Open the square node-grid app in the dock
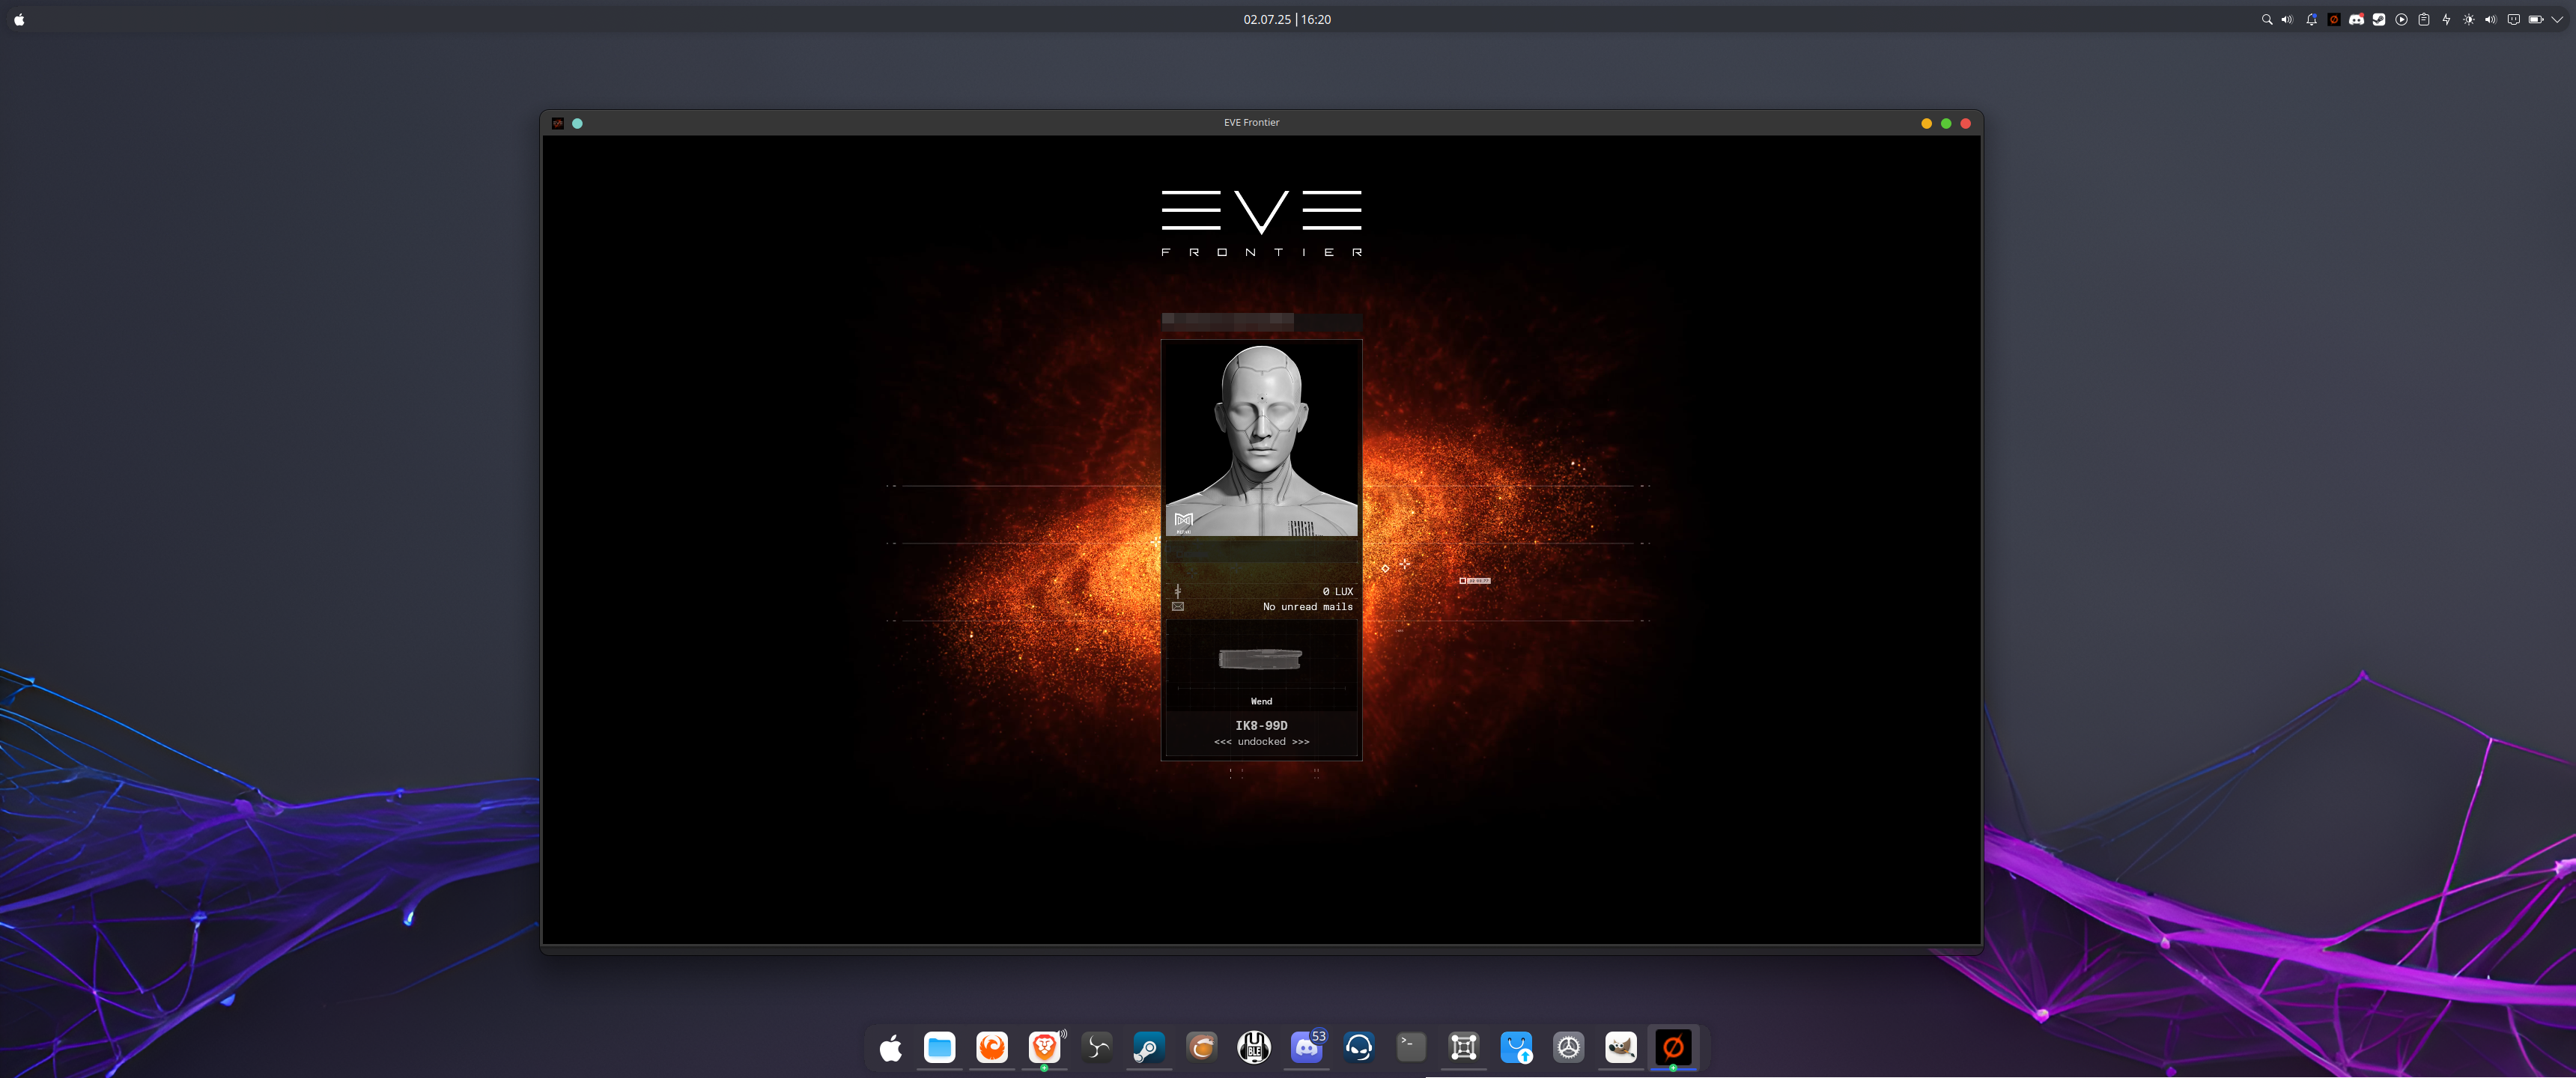The width and height of the screenshot is (2576, 1078). [1464, 1047]
